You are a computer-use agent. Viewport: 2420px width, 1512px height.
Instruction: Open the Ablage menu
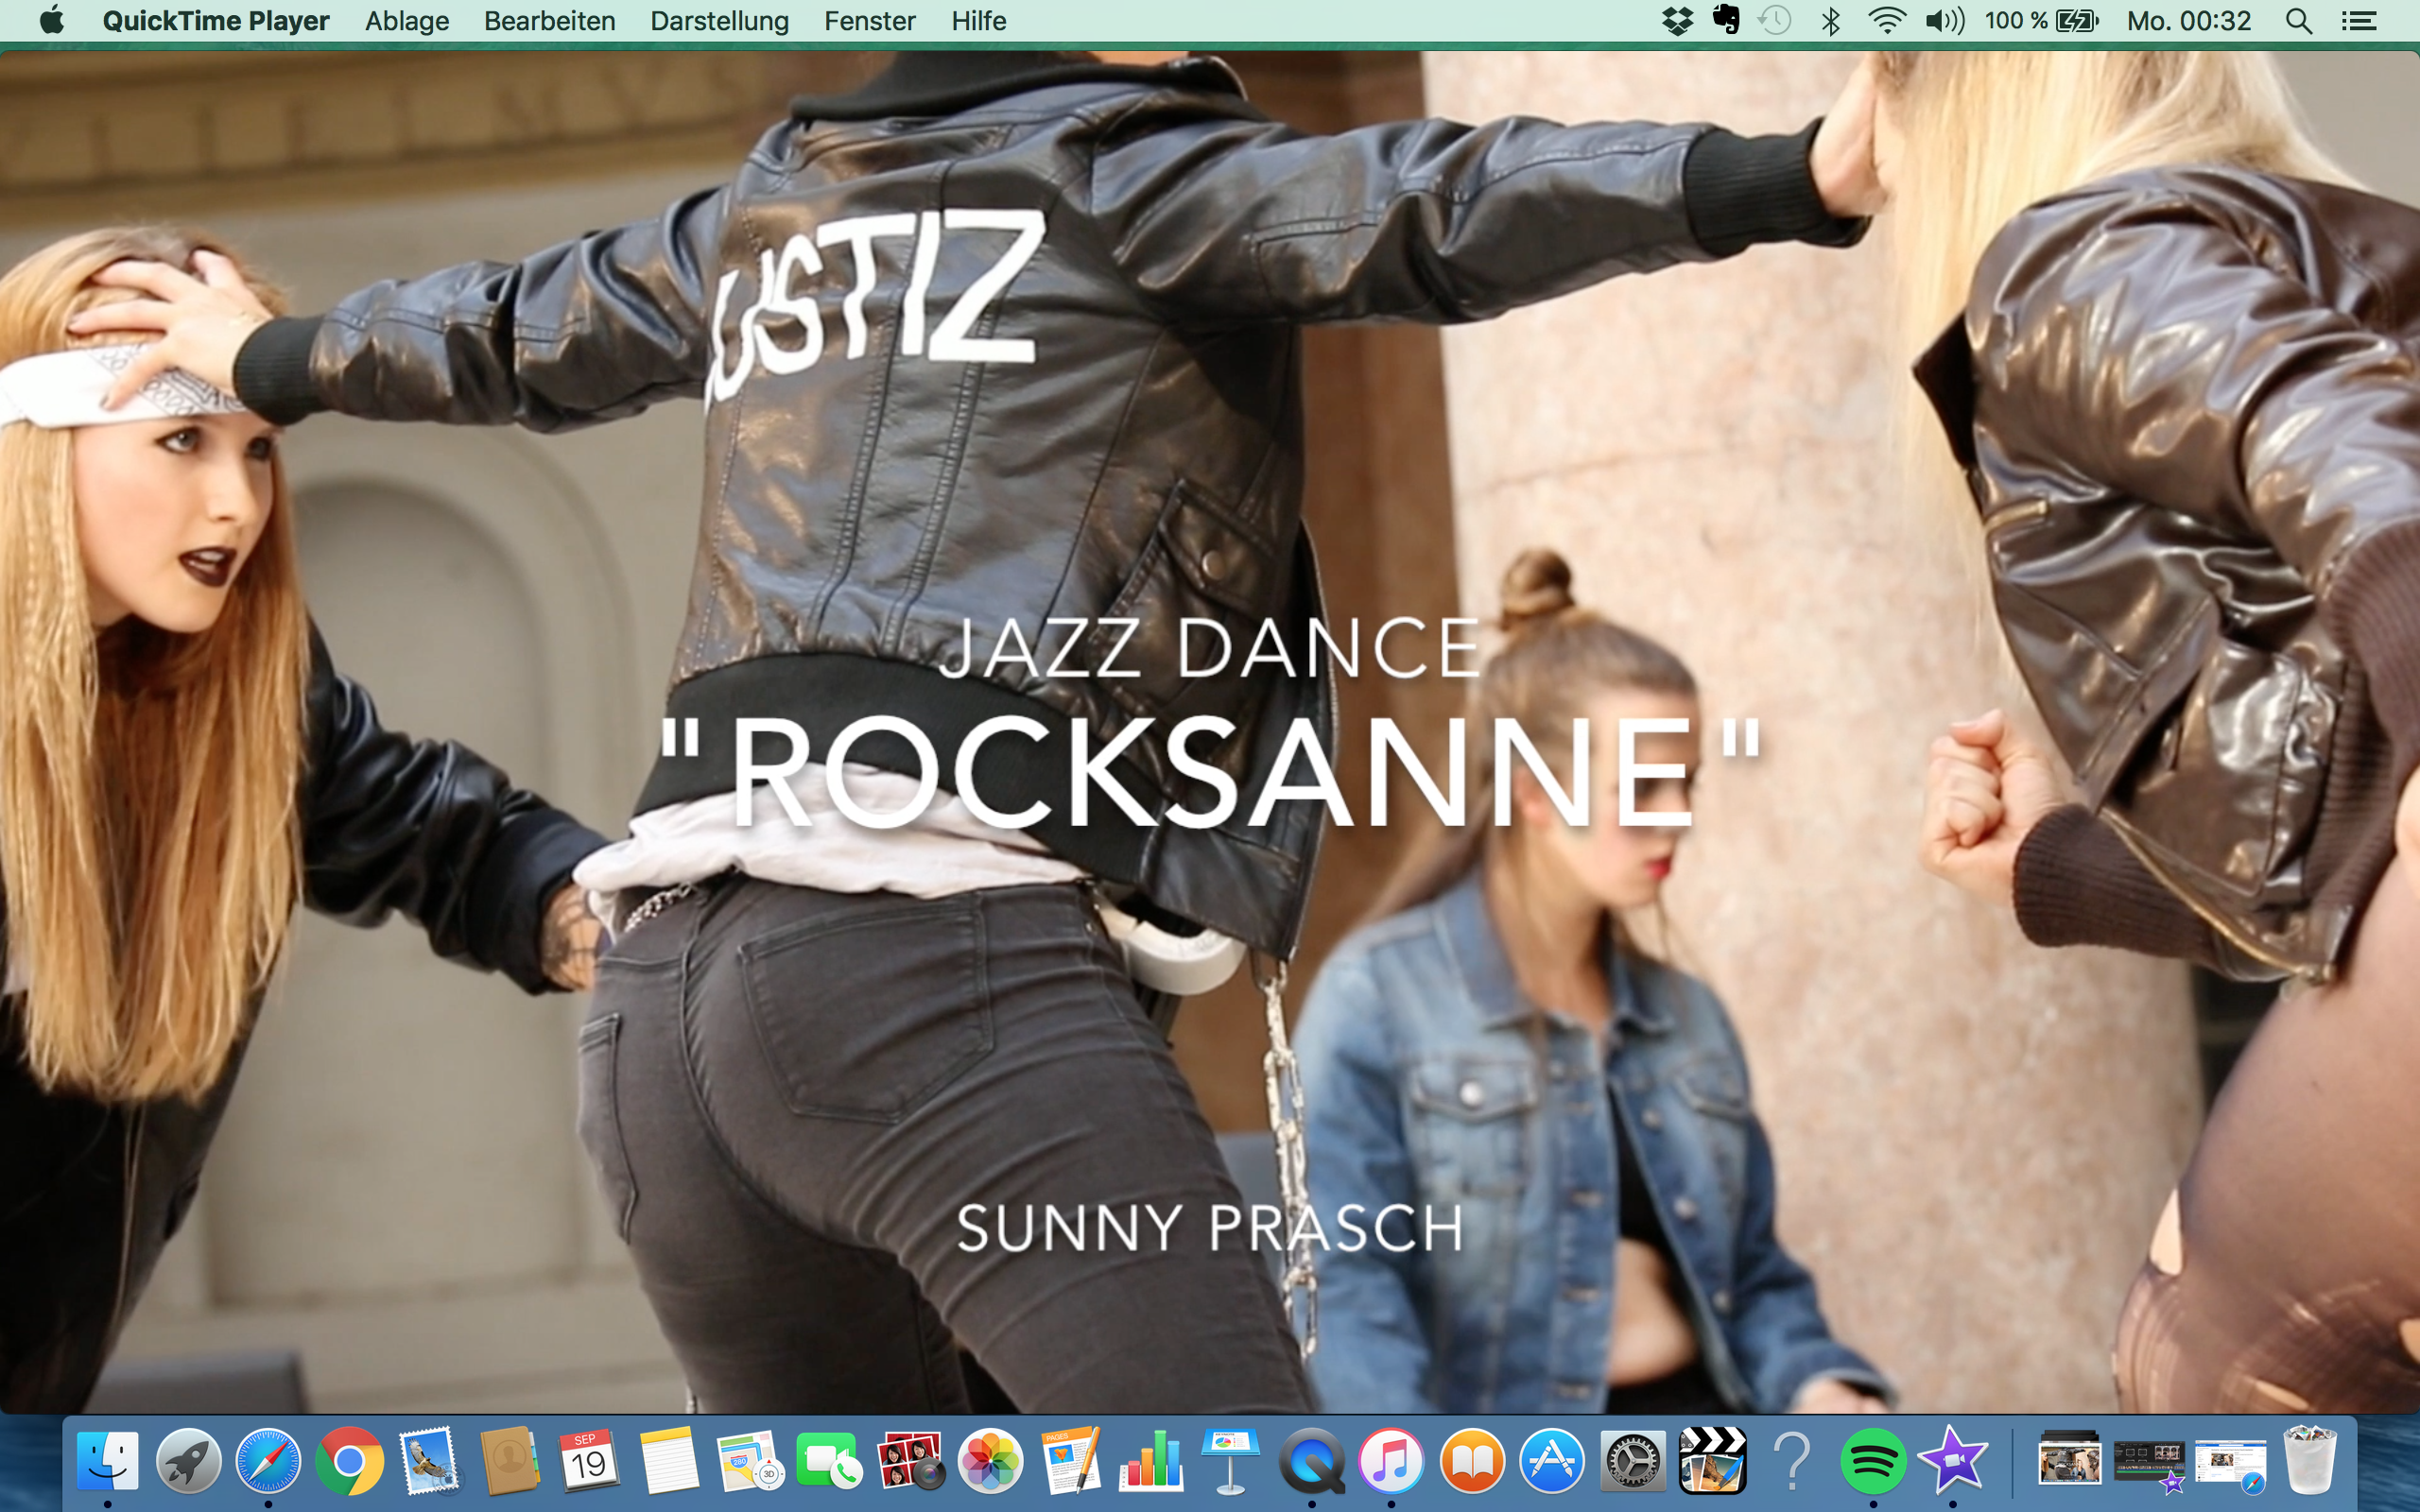[406, 21]
